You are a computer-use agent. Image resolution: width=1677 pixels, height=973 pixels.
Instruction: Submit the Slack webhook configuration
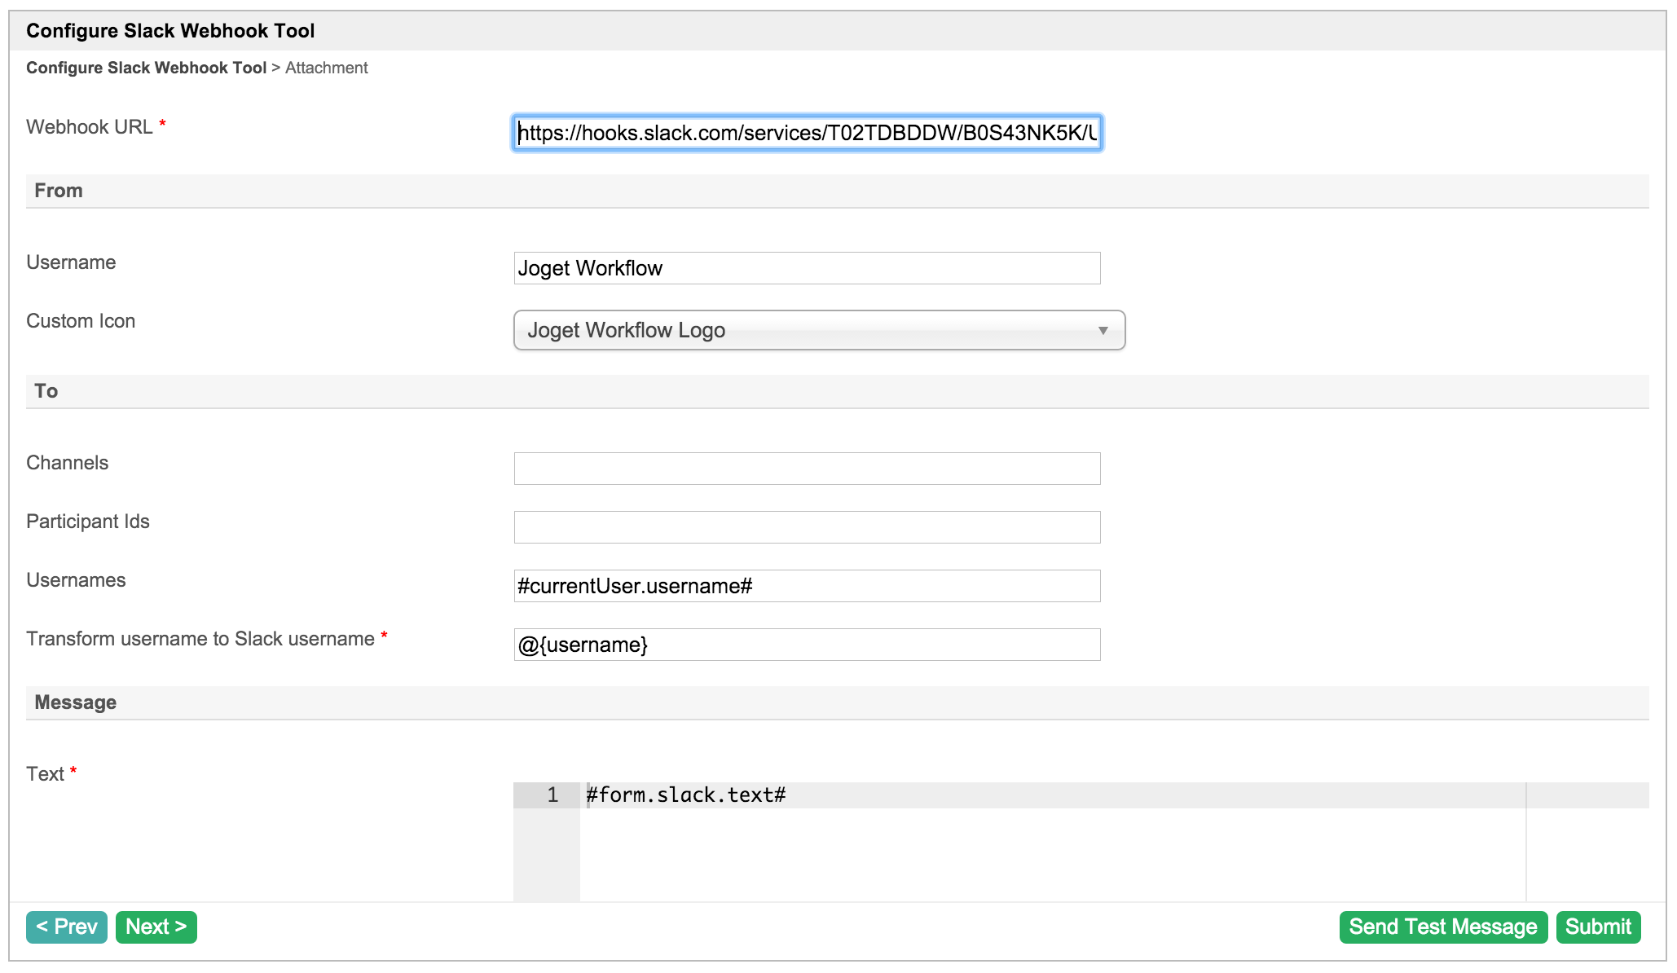tap(1597, 927)
